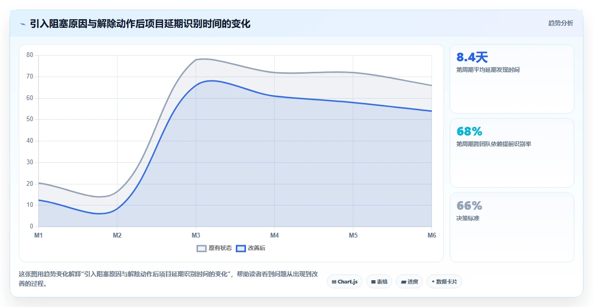Screen dimensions: 593x307
Task: Click the gray 原有状态 legend swatch
Action: [201, 248]
